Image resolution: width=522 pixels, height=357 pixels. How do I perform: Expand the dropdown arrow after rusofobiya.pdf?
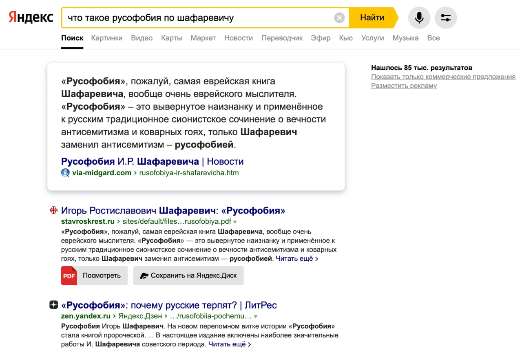235,222
